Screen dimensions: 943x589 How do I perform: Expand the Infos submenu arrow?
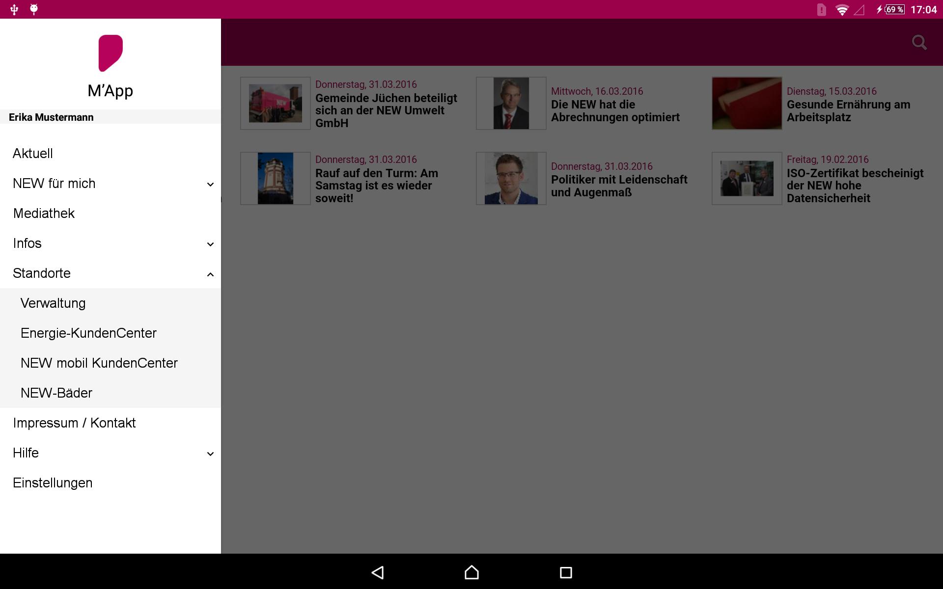(x=210, y=244)
